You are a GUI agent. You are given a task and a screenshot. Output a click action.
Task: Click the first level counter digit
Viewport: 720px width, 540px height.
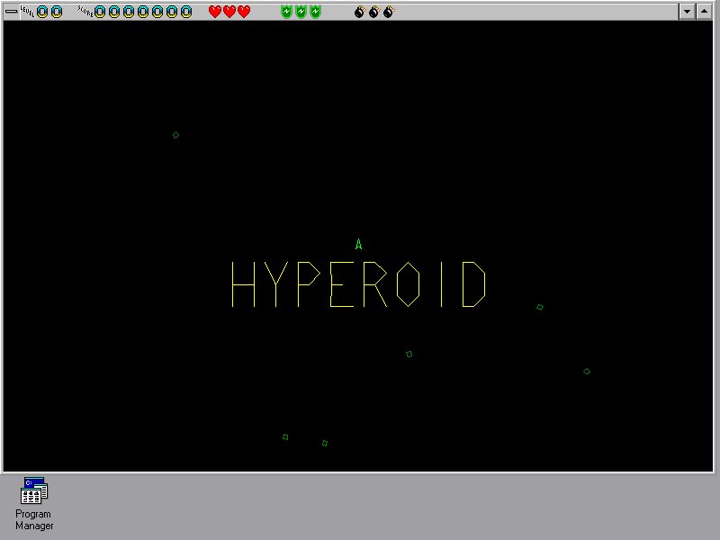click(x=42, y=12)
